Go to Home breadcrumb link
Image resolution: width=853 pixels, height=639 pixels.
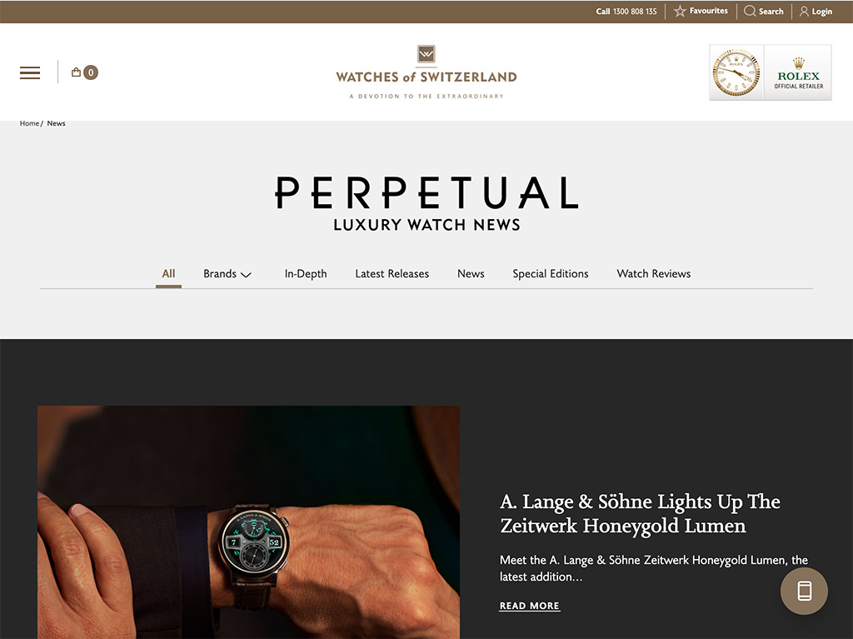[29, 123]
